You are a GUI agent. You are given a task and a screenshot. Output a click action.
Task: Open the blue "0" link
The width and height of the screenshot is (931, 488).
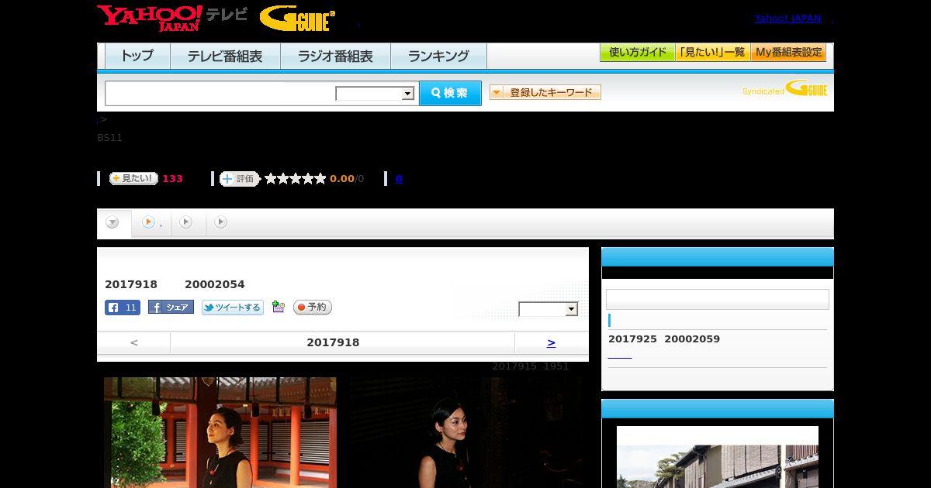point(399,179)
